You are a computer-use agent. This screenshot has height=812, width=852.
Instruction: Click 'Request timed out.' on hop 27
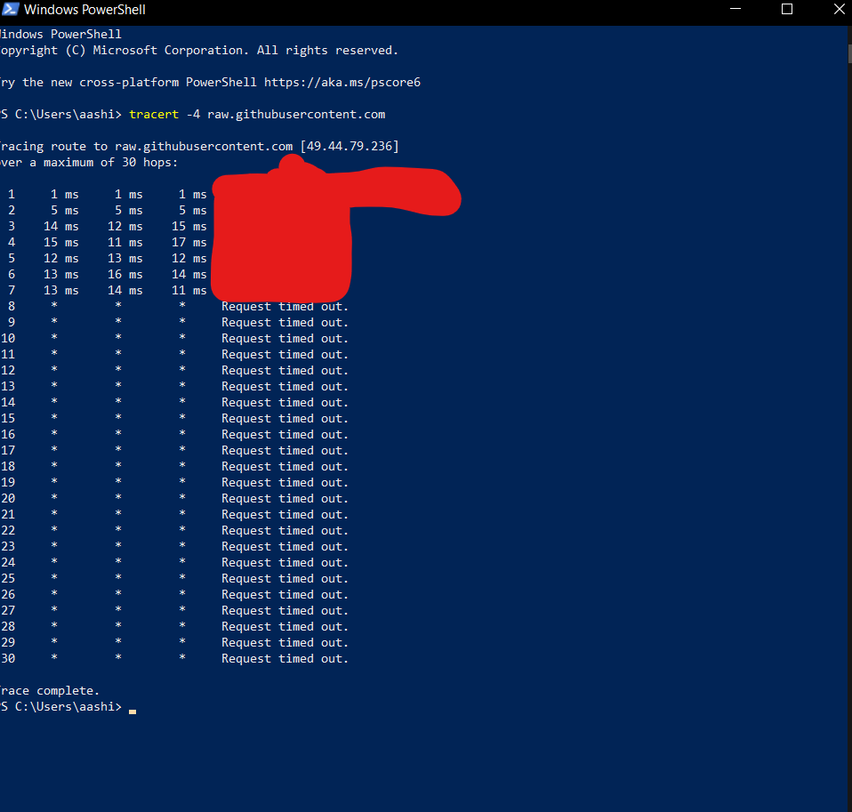click(285, 611)
